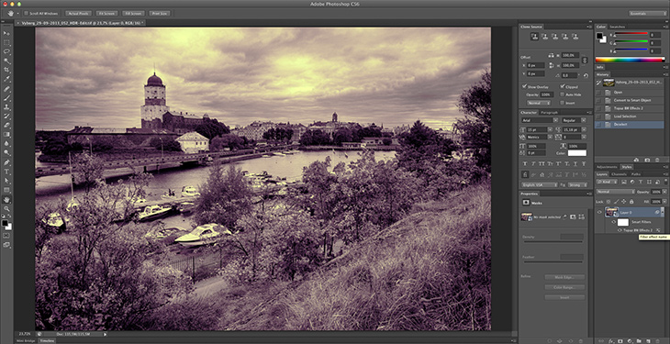Viewport: 670px width, 344px height.
Task: Click the Fit Screen button
Action: click(x=106, y=13)
